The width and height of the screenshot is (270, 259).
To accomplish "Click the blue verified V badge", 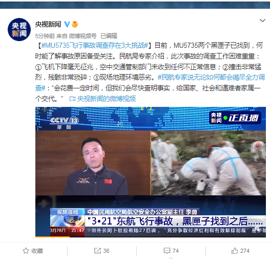I will (67, 24).
